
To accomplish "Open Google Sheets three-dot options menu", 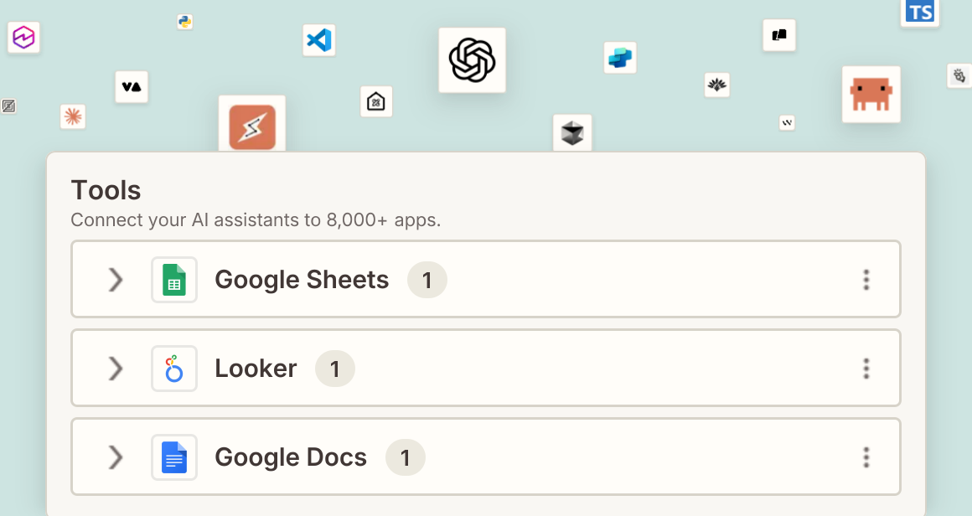I will click(x=866, y=280).
